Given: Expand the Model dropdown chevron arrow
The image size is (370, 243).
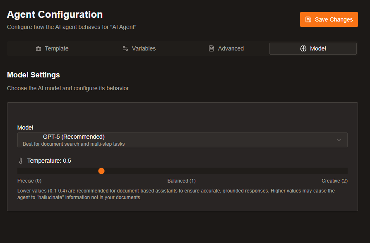Looking at the screenshot, I should pos(339,140).
